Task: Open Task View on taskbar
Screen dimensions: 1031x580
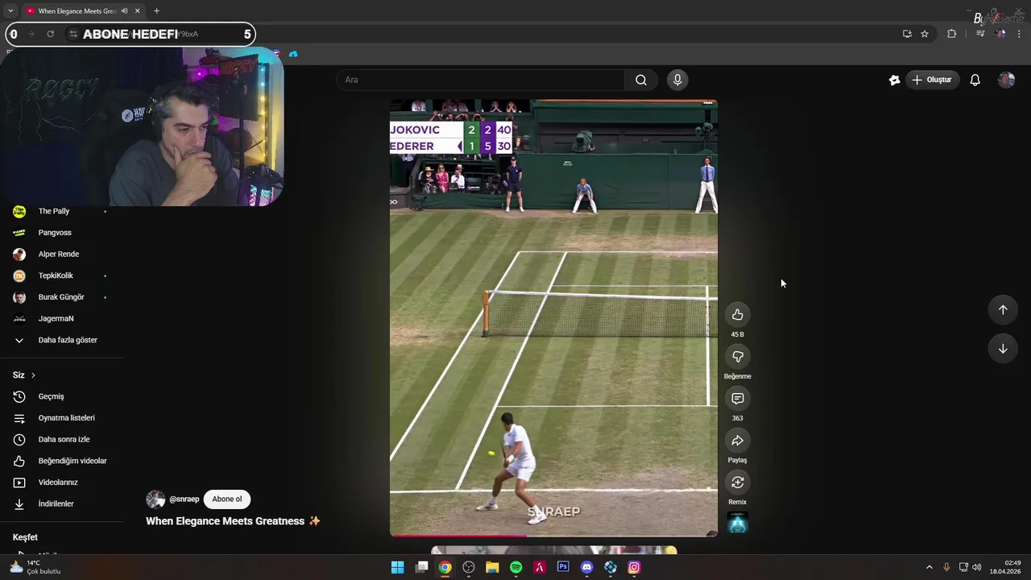Action: [x=421, y=567]
